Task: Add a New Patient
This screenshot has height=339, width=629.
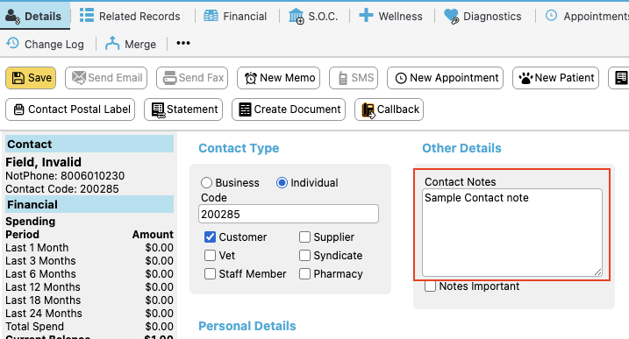Action: (555, 78)
